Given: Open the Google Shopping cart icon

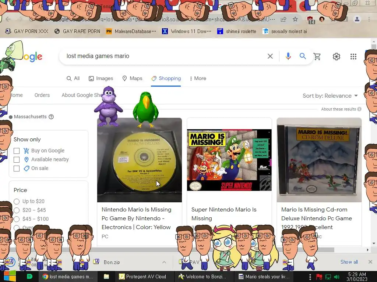Looking at the screenshot, I should click(x=317, y=57).
